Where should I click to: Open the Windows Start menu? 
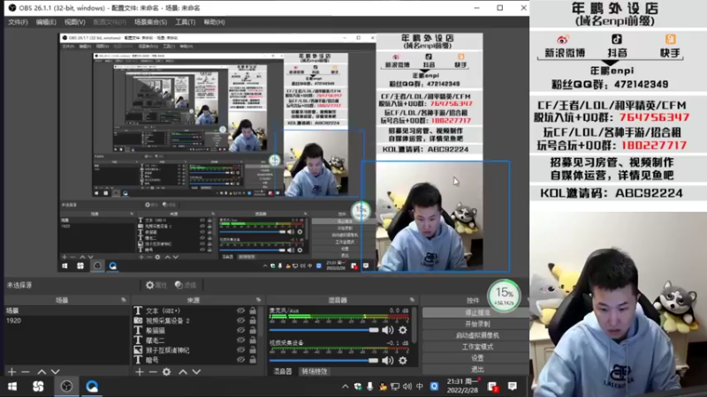click(12, 386)
